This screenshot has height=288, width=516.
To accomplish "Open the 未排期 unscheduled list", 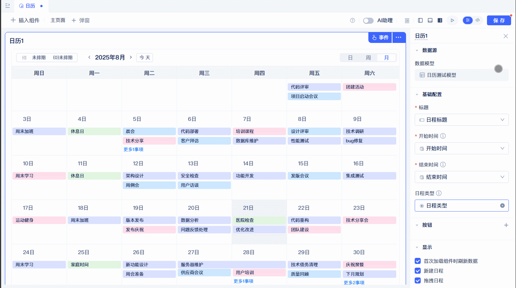I will (47, 58).
